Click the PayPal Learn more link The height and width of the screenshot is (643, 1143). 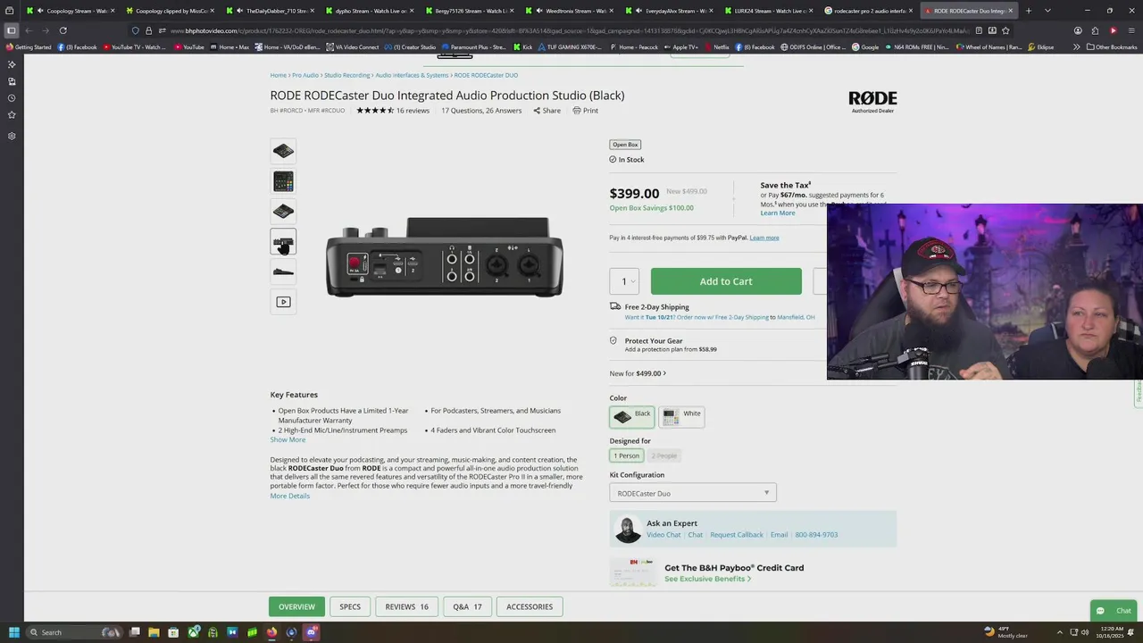pos(764,238)
